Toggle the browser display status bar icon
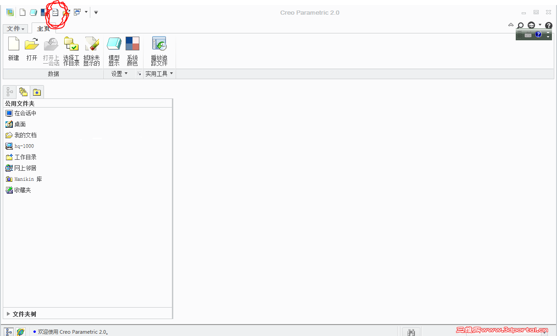Screen dimensions: 557x336 (21, 332)
